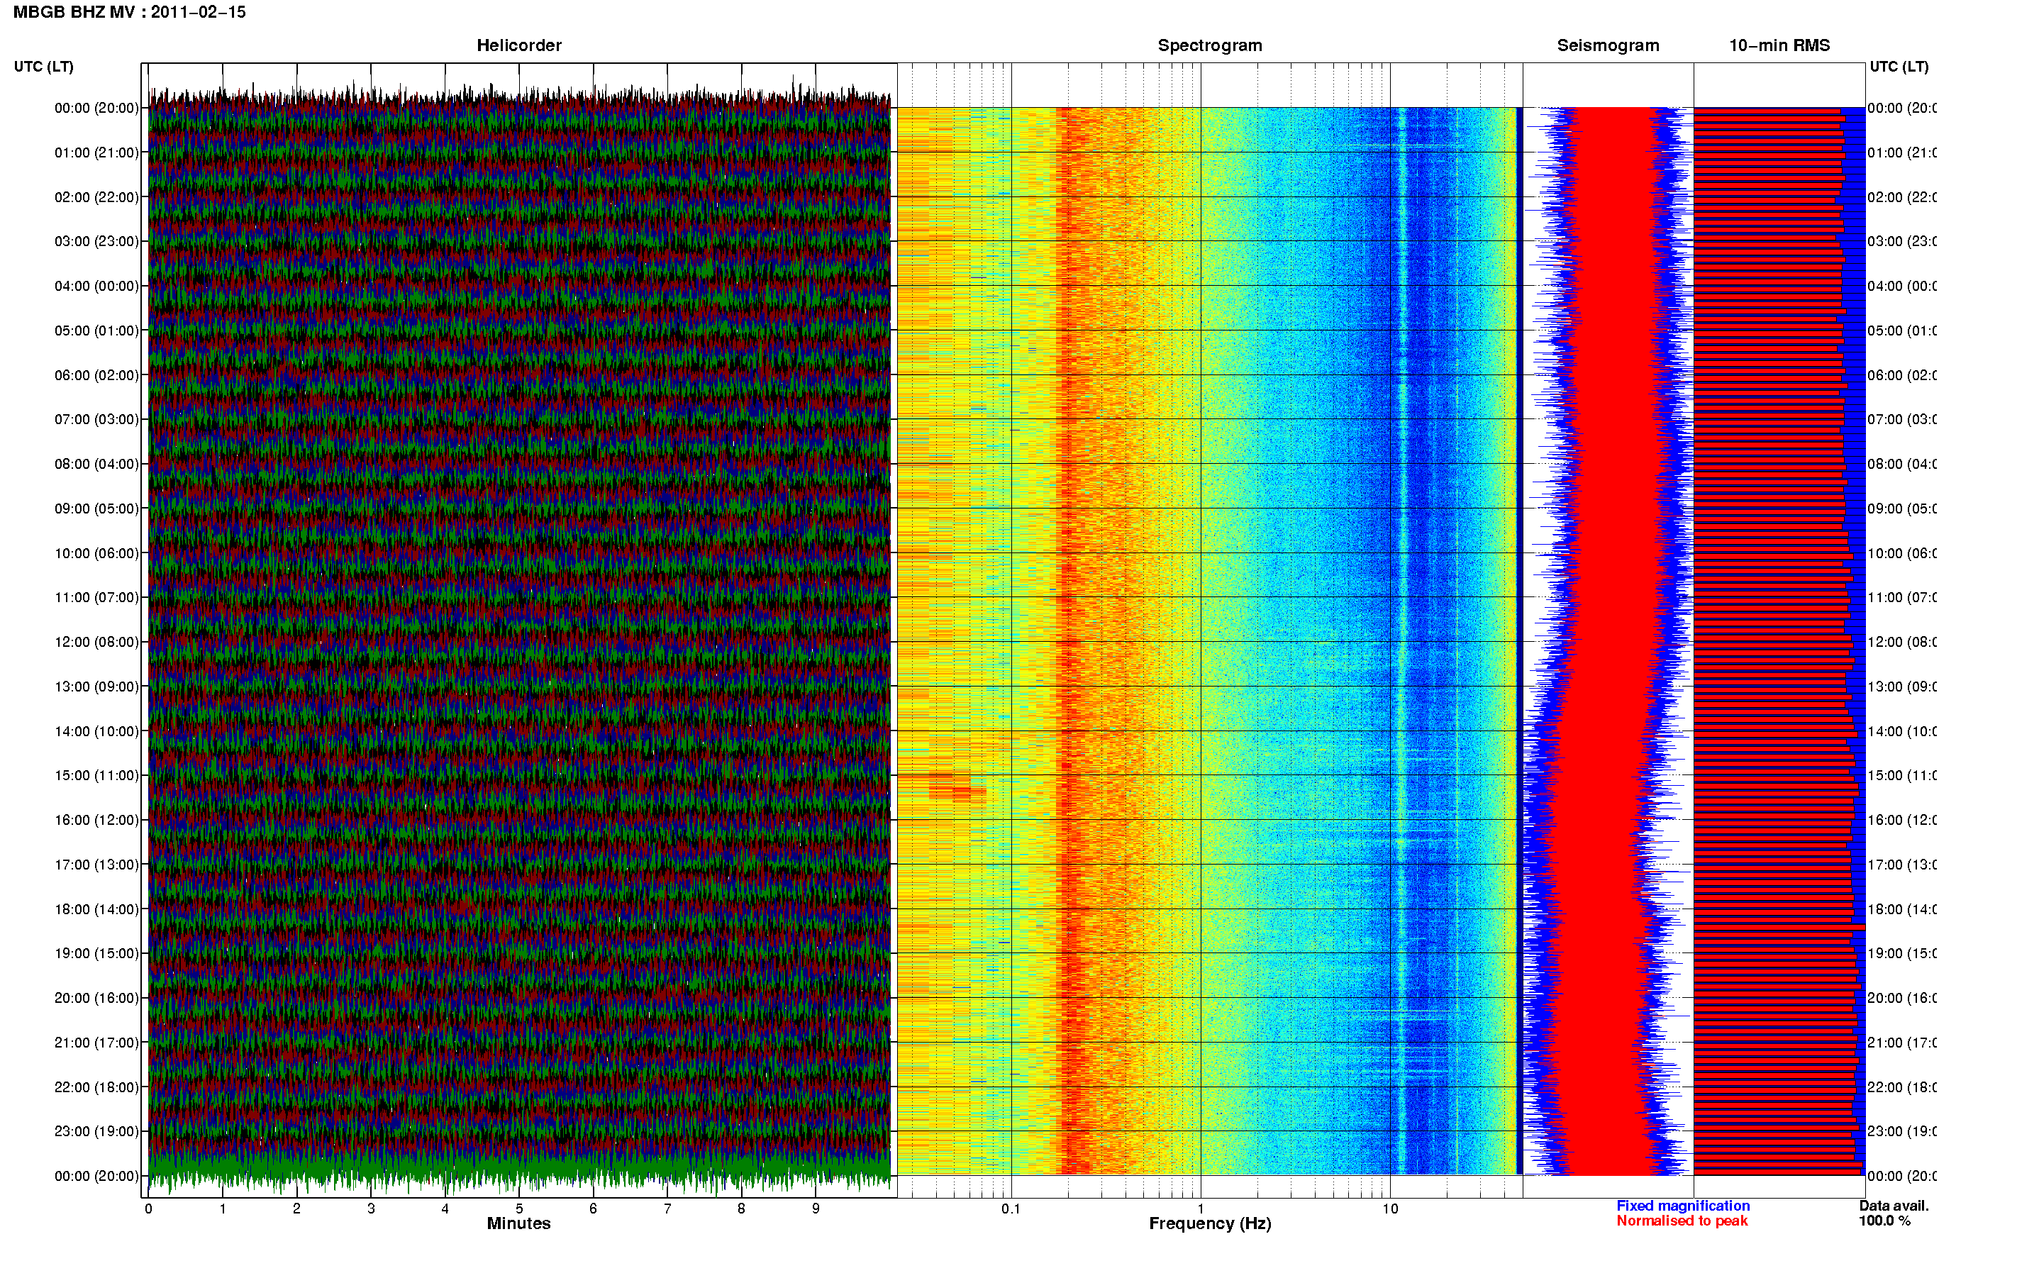The image size is (2017, 1261).
Task: Click the 13:00 (09:00) label on left axis
Action: click(96, 687)
